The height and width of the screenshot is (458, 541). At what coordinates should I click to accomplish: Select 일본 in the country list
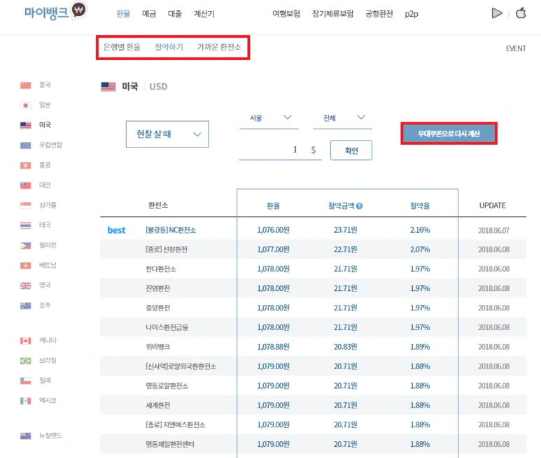[45, 105]
